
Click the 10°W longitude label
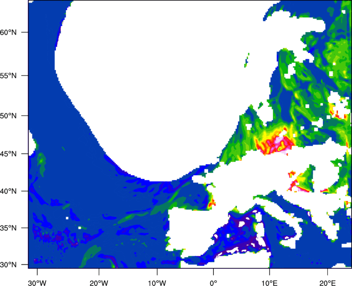click(157, 283)
